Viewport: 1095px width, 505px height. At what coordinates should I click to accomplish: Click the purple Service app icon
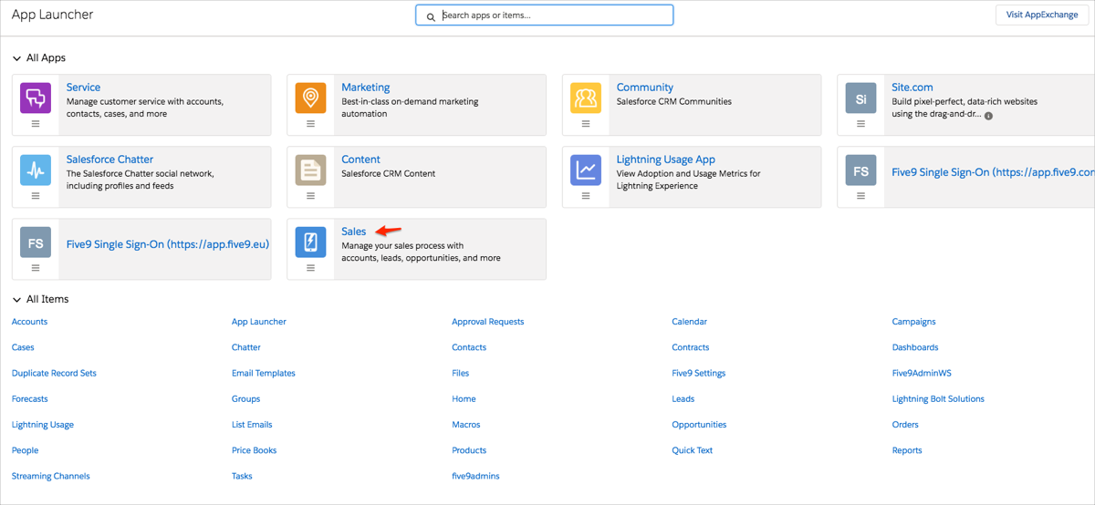[x=36, y=97]
